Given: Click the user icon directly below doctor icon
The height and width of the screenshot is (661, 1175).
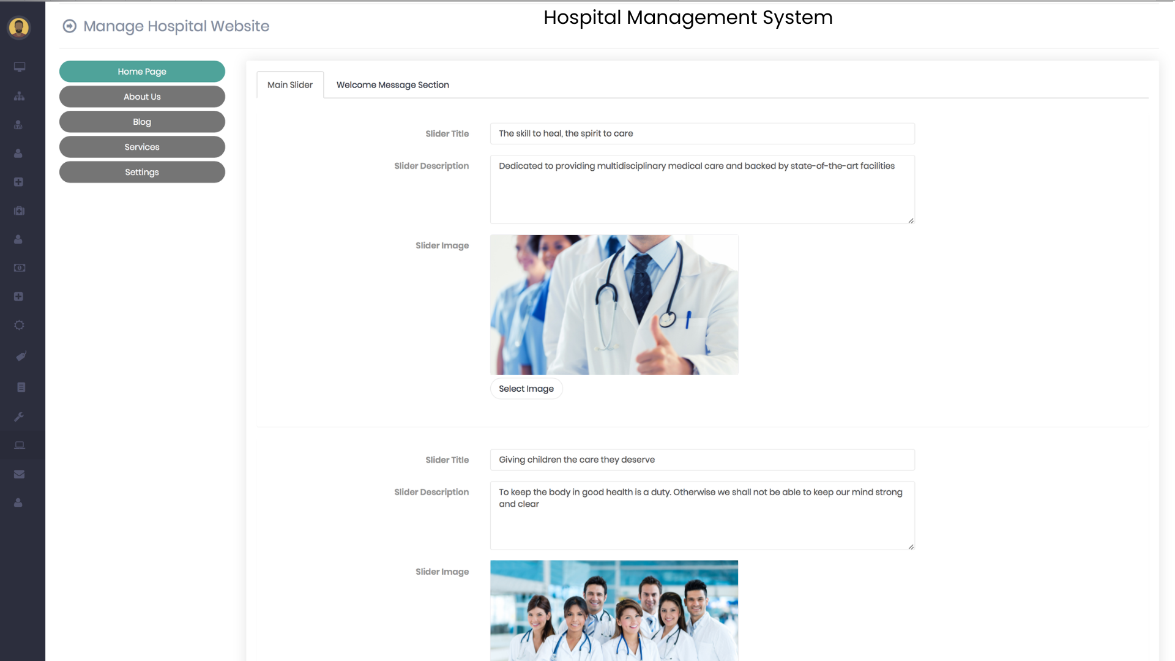Looking at the screenshot, I should 18,154.
